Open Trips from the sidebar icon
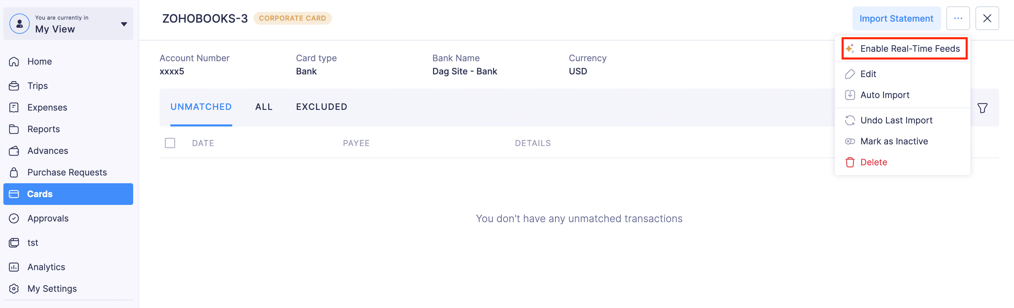Image resolution: width=1014 pixels, height=308 pixels. [x=14, y=86]
